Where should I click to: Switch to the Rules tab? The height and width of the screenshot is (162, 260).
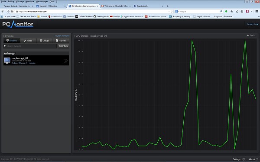pos(28,41)
